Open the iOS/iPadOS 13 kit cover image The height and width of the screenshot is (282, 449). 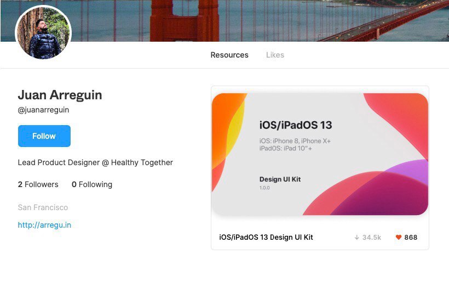pos(320,154)
